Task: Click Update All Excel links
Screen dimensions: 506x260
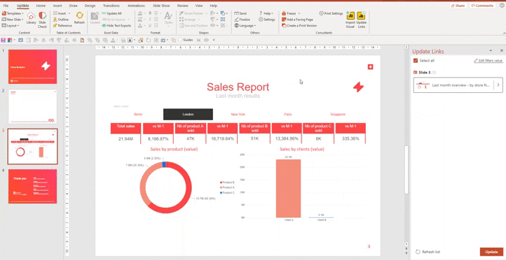Action: click(111, 13)
